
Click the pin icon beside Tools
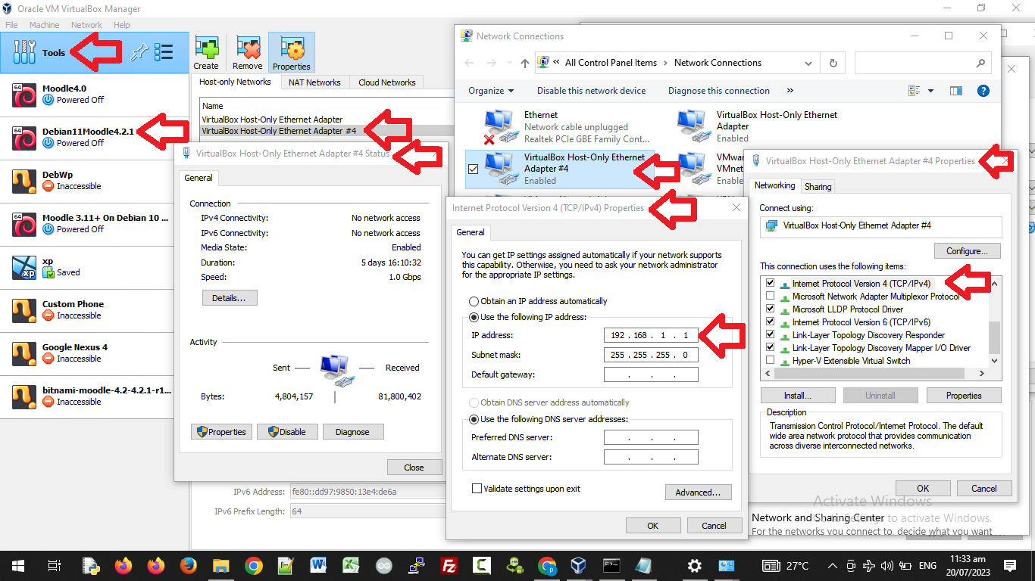pyautogui.click(x=138, y=52)
